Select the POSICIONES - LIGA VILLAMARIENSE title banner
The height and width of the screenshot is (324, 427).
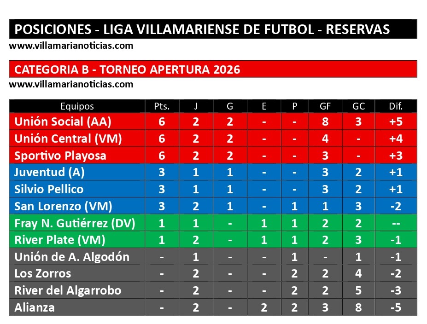click(202, 29)
